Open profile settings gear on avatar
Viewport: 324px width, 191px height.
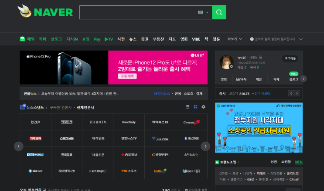point(232,67)
